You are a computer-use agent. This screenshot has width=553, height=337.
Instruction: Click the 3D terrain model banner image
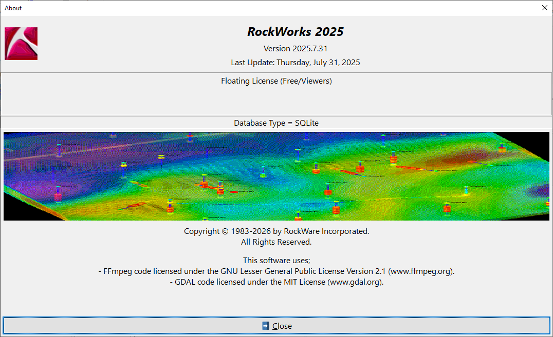tap(276, 176)
